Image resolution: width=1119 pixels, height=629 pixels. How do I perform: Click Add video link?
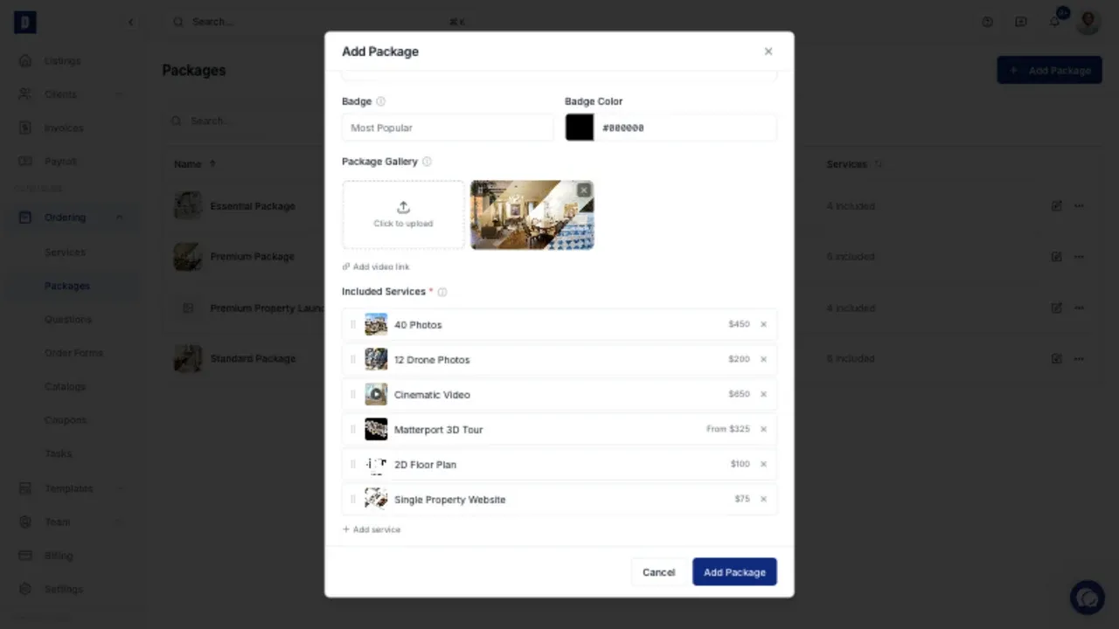tap(376, 266)
